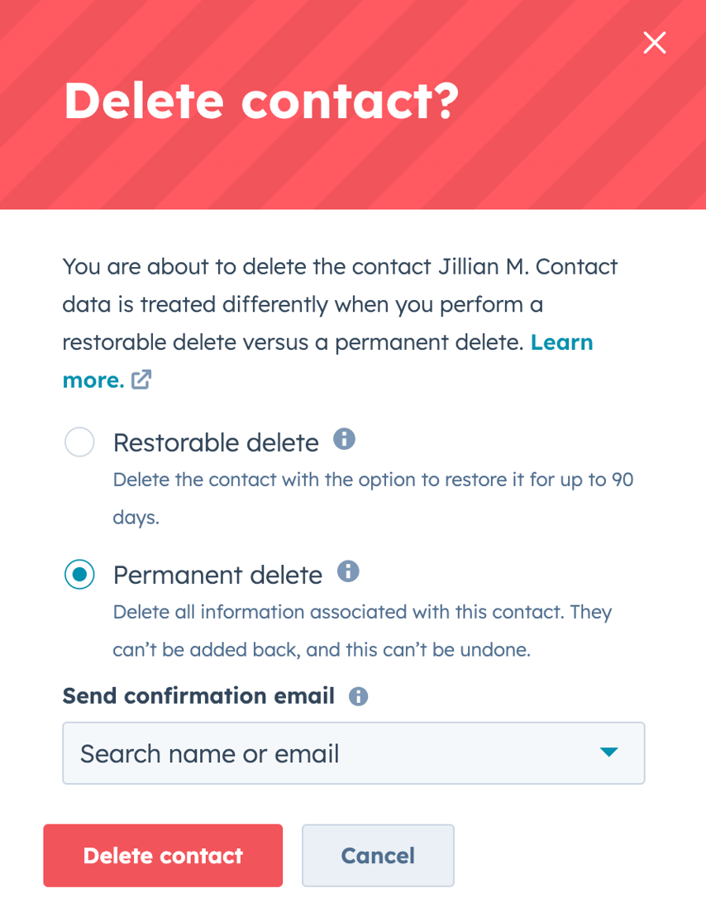Confirm permanent deletion of Jillian M.
The width and height of the screenshot is (706, 917).
point(163,855)
